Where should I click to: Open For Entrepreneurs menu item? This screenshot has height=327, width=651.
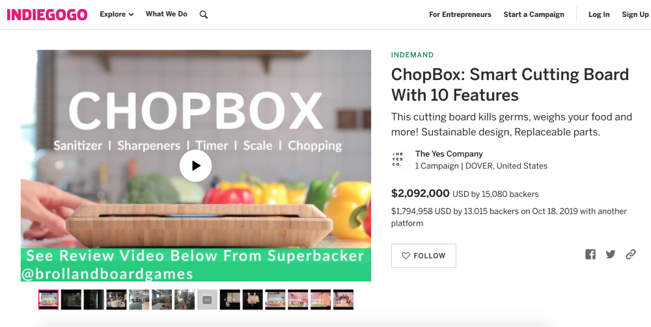[460, 14]
